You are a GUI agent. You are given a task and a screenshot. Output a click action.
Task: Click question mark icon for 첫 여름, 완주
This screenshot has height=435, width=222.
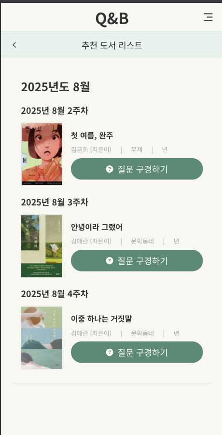click(x=110, y=169)
